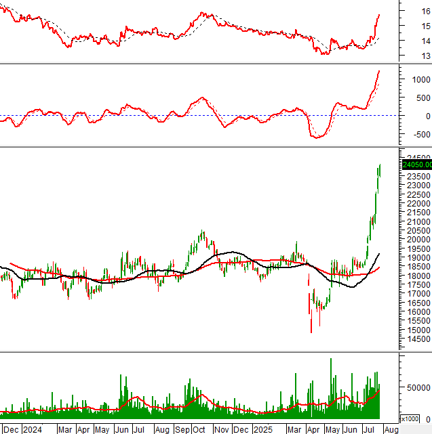Screen dimensions: 432x434
Task: Click the 14500 price axis label
Action: 415,358
